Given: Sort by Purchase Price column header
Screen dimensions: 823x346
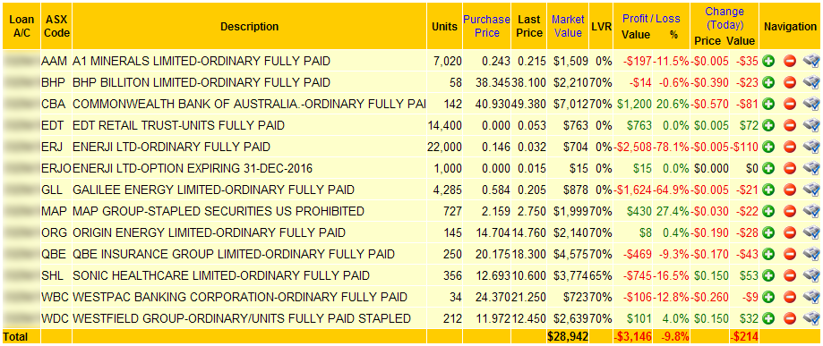Looking at the screenshot, I should 486,26.
